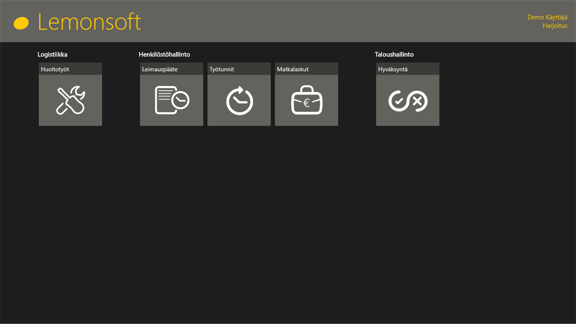This screenshot has width=576, height=324.
Task: Click the Lemonsoft wordmark in the header
Action: (89, 22)
